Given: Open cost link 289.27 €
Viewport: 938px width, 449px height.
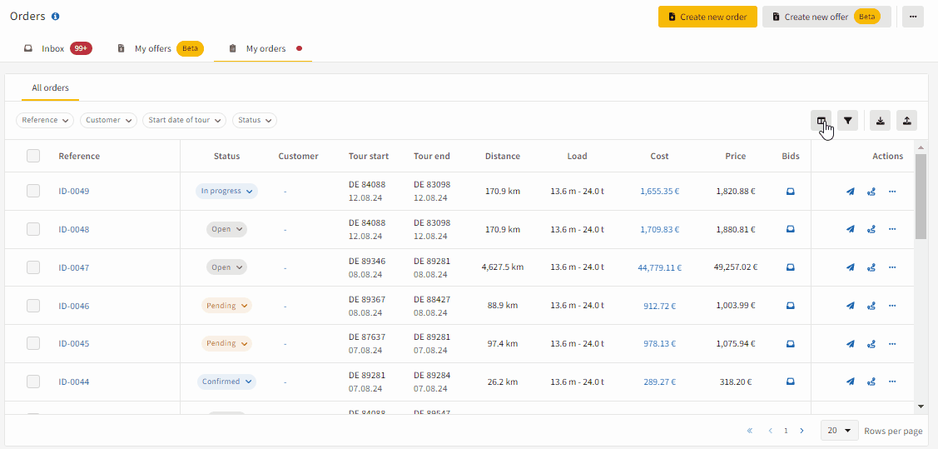Looking at the screenshot, I should pyautogui.click(x=660, y=382).
